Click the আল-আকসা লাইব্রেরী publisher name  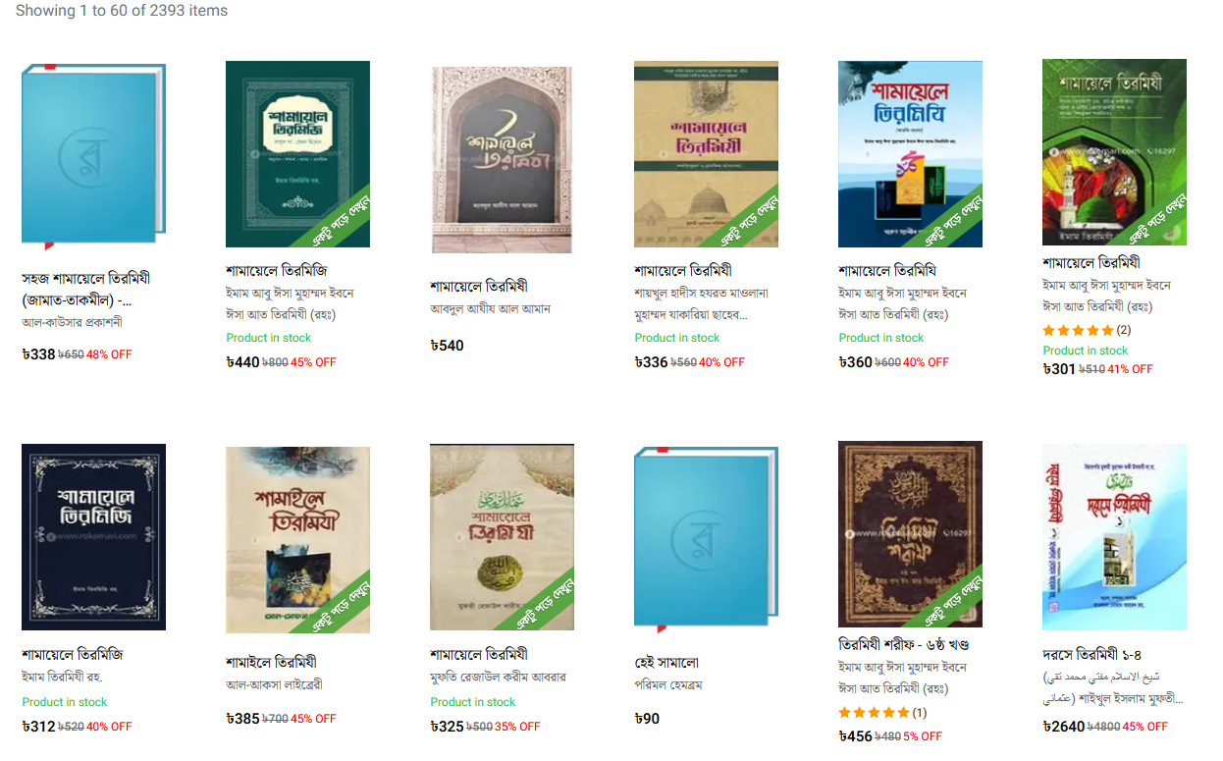tap(274, 684)
